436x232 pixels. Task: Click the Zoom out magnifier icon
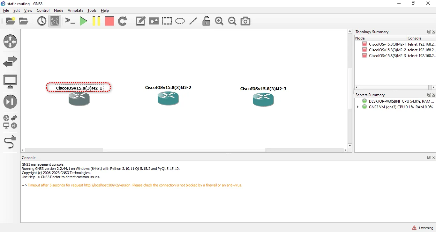(x=232, y=21)
